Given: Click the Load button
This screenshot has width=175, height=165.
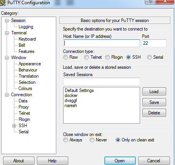Looking at the screenshot, I should tap(154, 92).
